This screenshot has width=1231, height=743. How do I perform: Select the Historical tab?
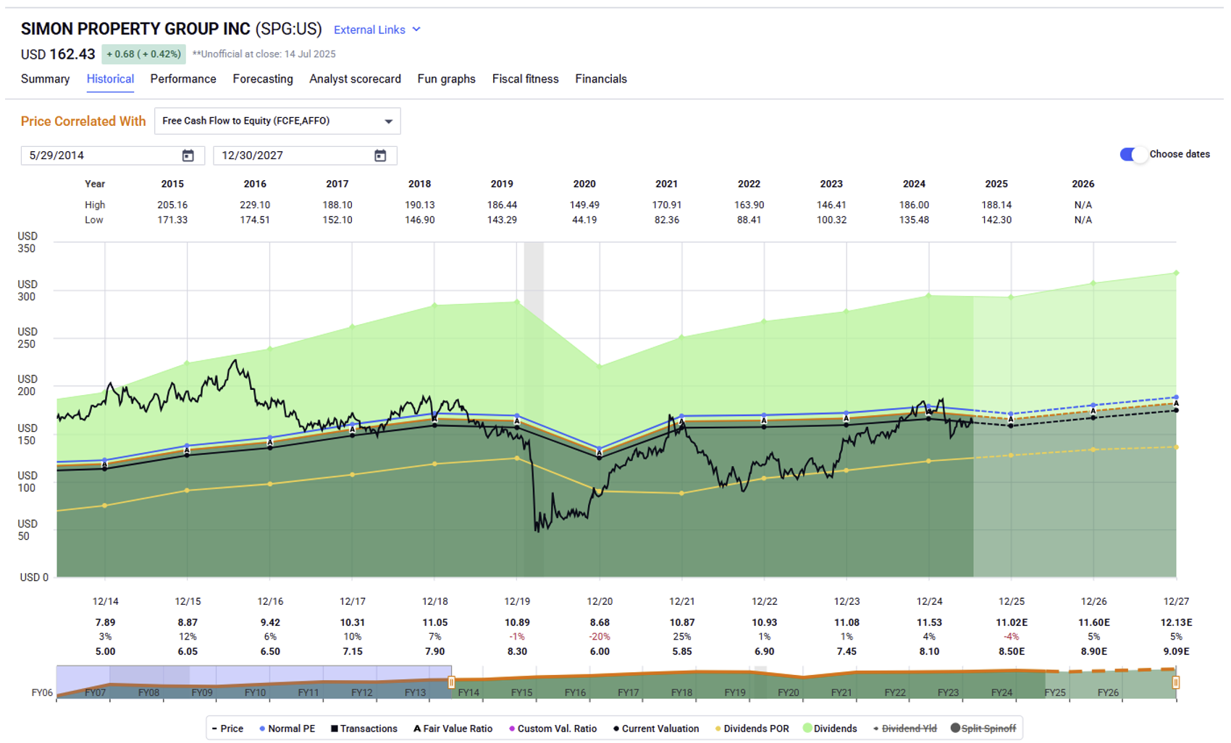(x=110, y=79)
